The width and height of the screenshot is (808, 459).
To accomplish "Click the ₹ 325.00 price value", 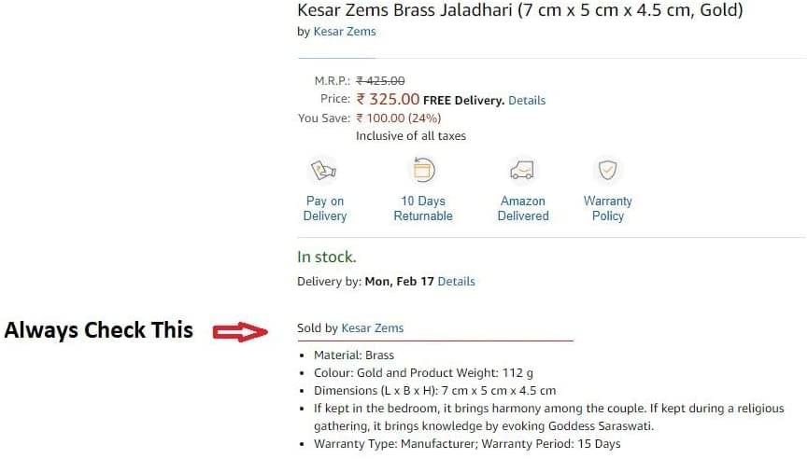I will click(388, 99).
